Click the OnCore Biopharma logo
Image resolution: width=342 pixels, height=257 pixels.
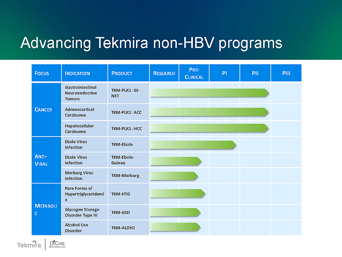57,244
